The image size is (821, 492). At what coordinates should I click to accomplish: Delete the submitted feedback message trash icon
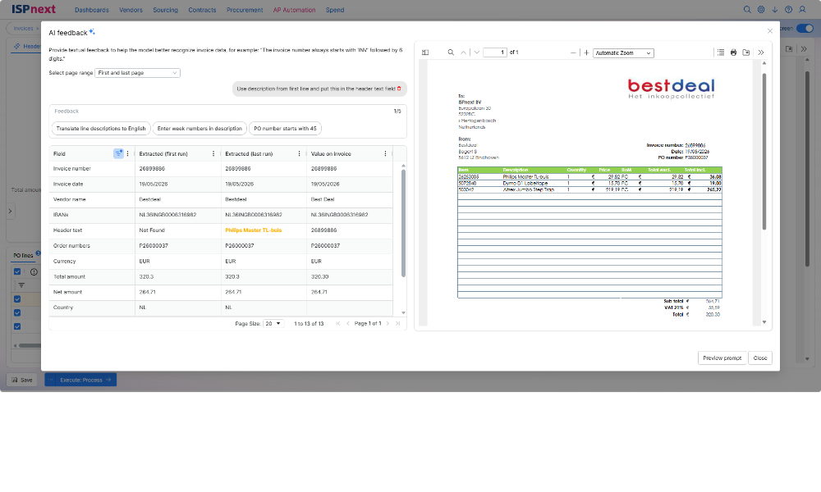399,89
